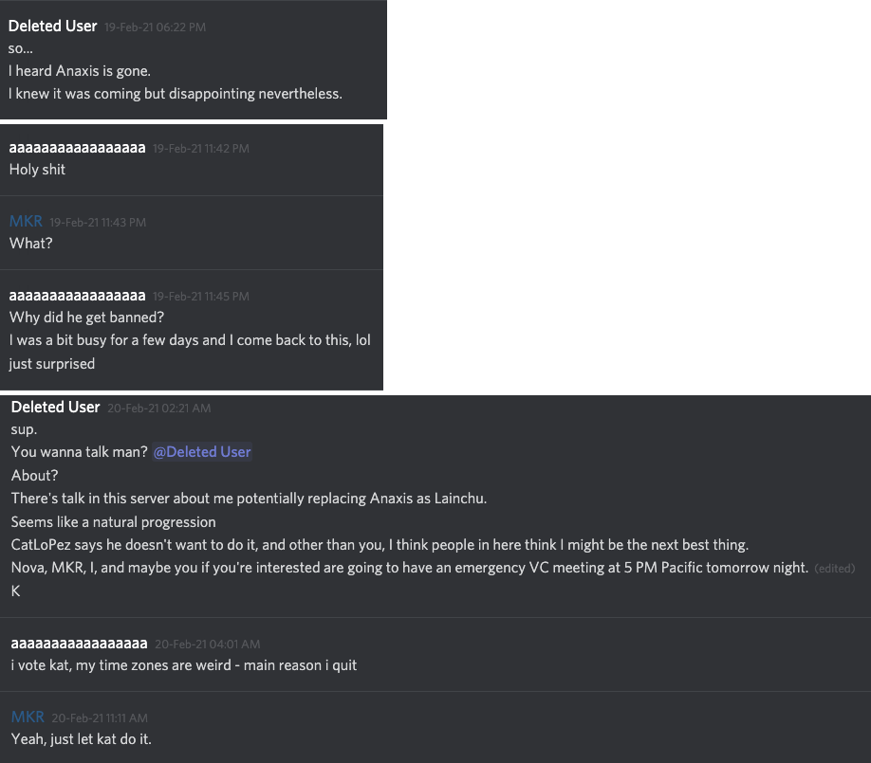Click the 20-Feb-21 11:11 AM timestamp
This screenshot has height=763, width=871.
100,718
